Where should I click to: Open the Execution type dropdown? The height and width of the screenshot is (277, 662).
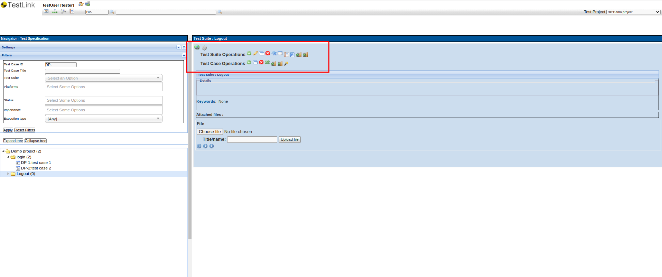(x=103, y=119)
